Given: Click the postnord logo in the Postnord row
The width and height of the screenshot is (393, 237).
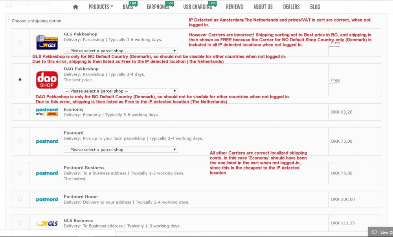Looking at the screenshot, I should [47, 141].
